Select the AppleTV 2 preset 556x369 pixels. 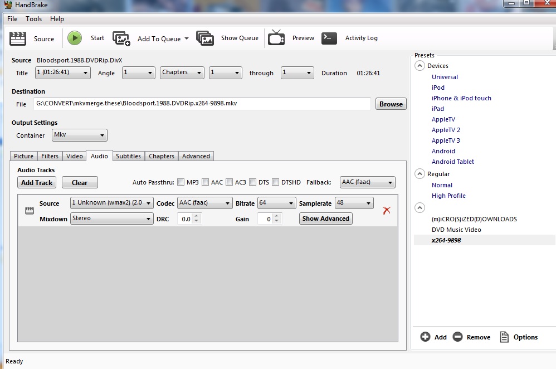446,130
